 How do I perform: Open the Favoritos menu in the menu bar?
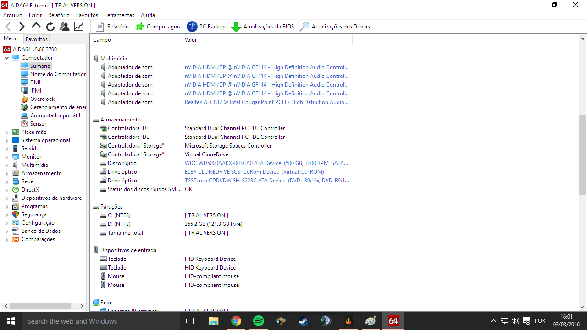pyautogui.click(x=87, y=15)
